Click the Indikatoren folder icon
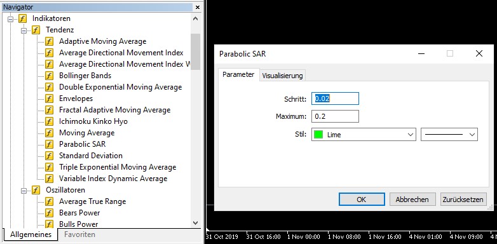The height and width of the screenshot is (244, 497). pyautogui.click(x=22, y=18)
